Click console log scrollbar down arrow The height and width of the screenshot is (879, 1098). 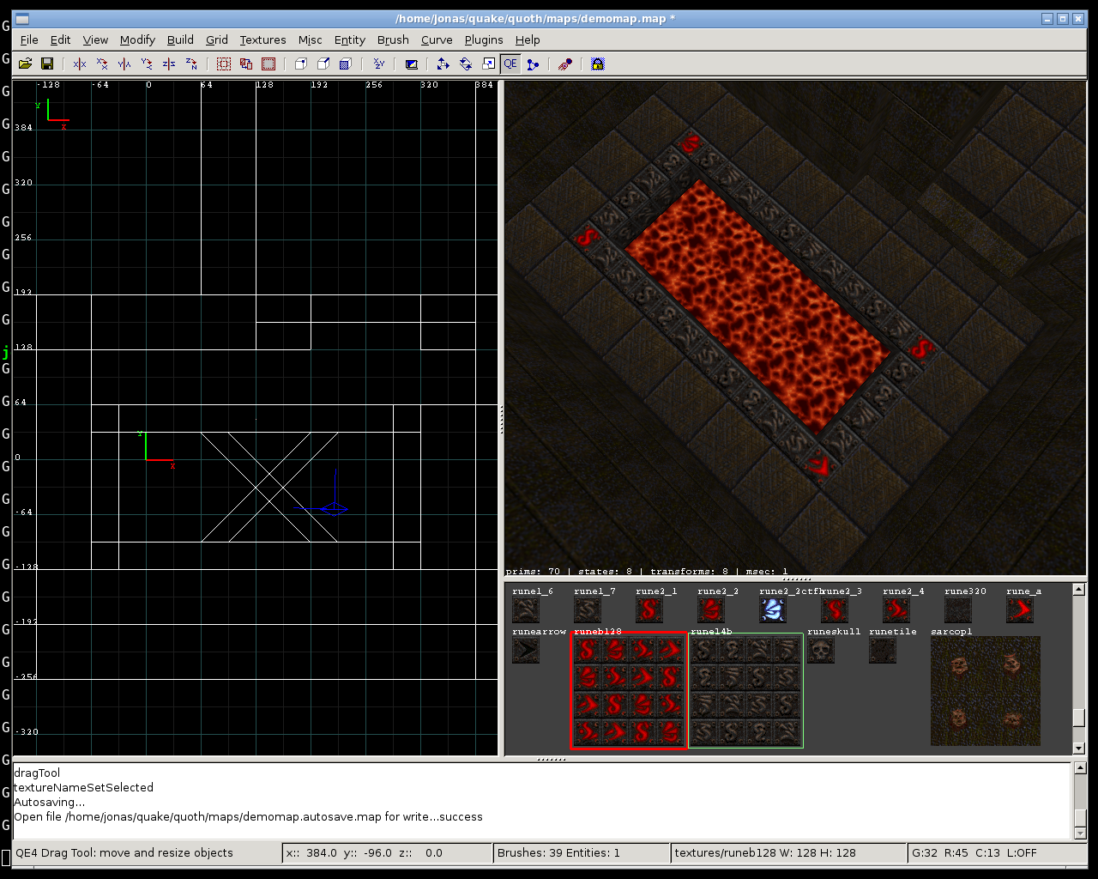[x=1080, y=834]
